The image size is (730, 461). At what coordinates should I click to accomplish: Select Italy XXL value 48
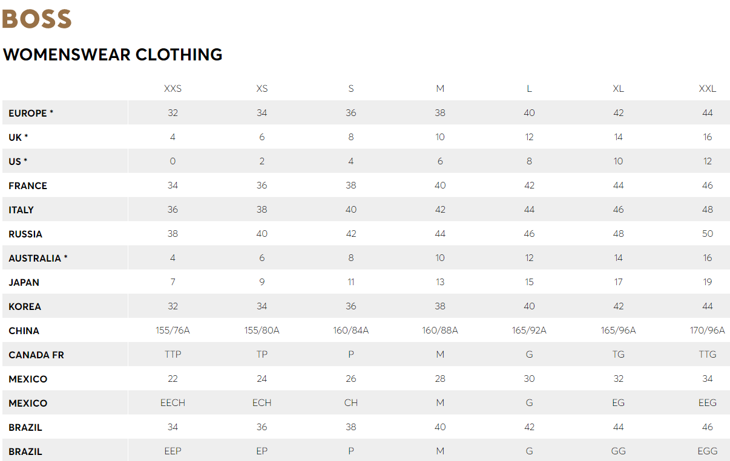click(x=707, y=210)
